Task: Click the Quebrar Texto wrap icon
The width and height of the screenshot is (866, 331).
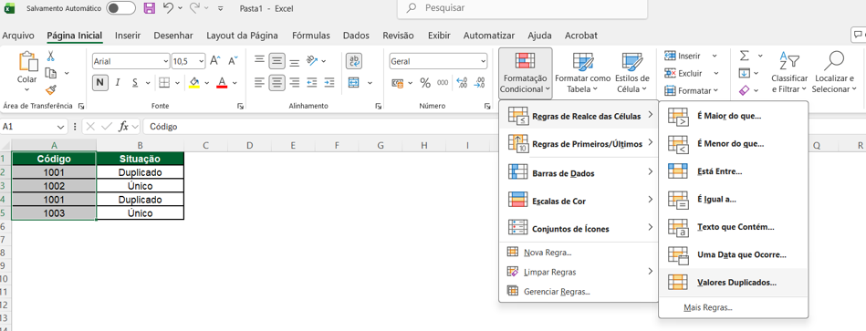Action: 354,61
